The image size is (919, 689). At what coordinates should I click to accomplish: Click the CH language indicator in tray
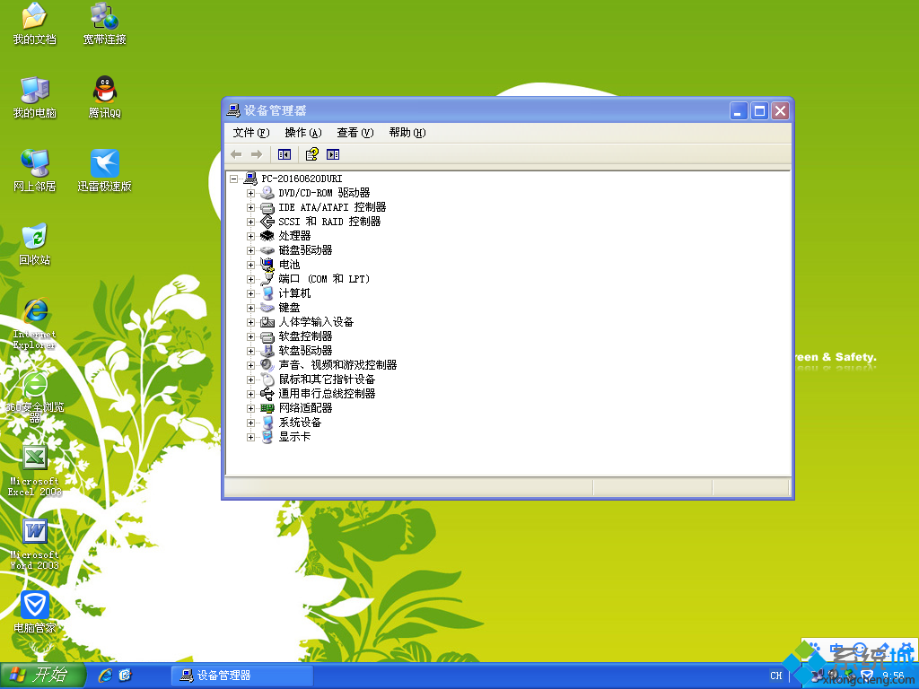pos(775,676)
